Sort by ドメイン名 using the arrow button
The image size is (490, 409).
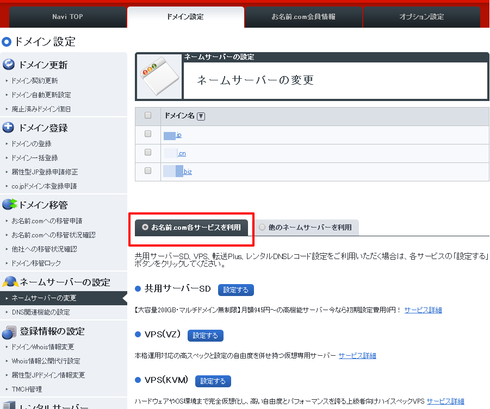tap(201, 116)
